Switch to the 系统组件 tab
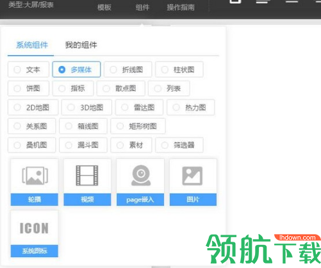The image size is (321, 268). [x=32, y=45]
